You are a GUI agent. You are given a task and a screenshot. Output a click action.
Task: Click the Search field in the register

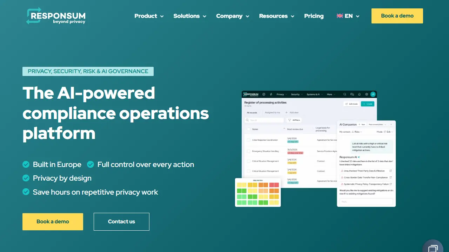[x=264, y=120]
